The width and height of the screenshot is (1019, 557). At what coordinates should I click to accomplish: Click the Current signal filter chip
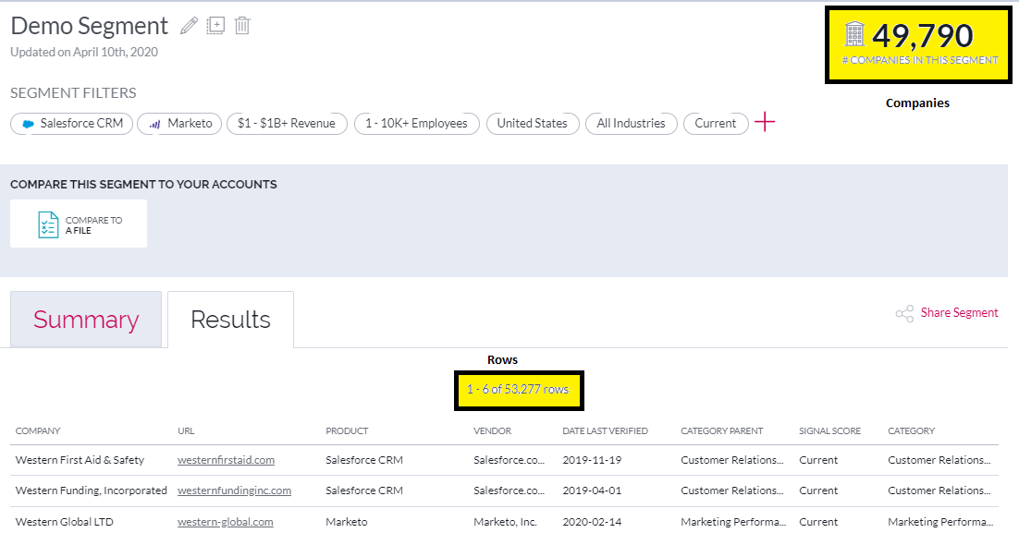(x=716, y=124)
